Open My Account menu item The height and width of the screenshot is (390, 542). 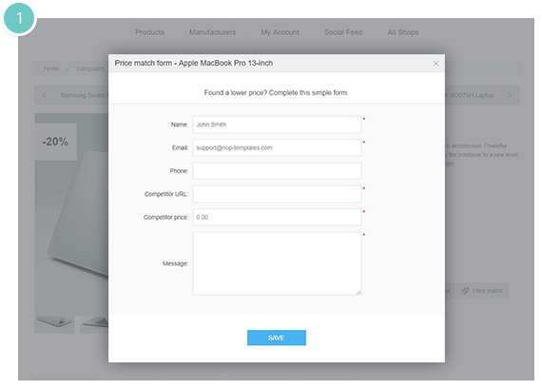[280, 32]
